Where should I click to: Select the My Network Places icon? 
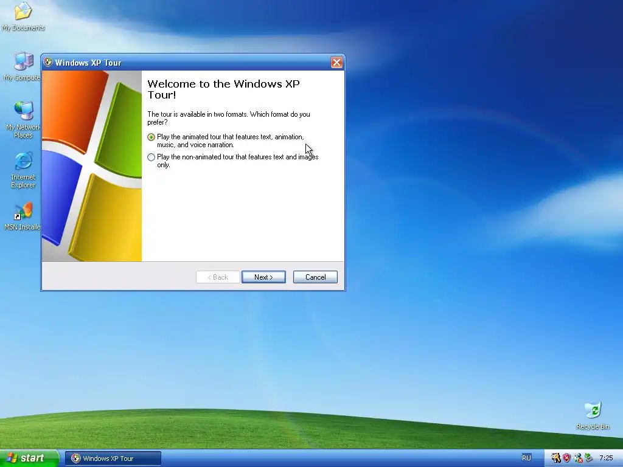pos(24,111)
